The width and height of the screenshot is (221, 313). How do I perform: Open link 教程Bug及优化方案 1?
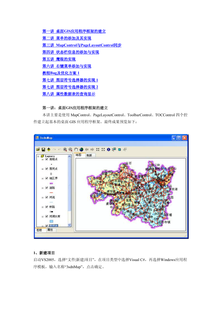coord(61,73)
